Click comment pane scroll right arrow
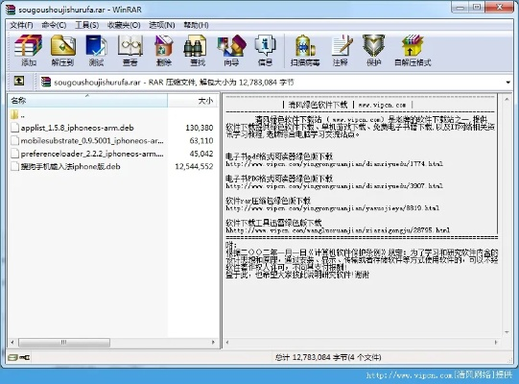Image resolution: width=519 pixels, height=384 pixels. coord(496,343)
